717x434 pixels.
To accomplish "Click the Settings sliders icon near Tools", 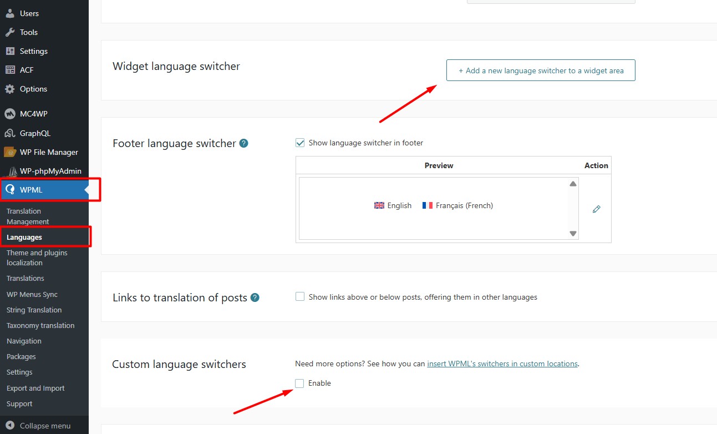I will tap(10, 51).
